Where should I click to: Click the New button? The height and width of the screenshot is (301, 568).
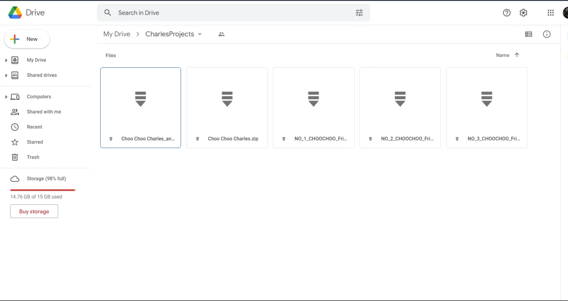coord(27,39)
